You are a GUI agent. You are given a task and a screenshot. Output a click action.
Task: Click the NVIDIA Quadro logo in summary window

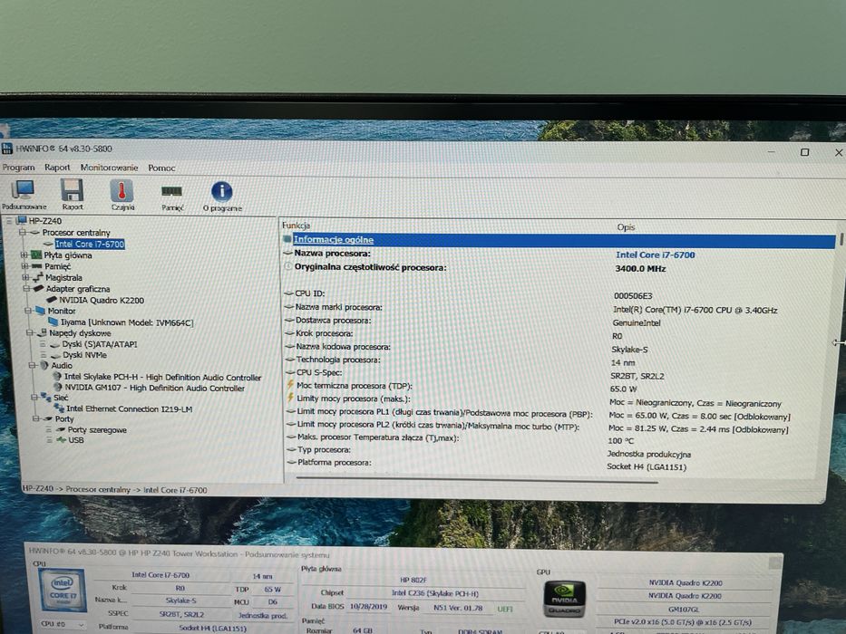pos(564,599)
